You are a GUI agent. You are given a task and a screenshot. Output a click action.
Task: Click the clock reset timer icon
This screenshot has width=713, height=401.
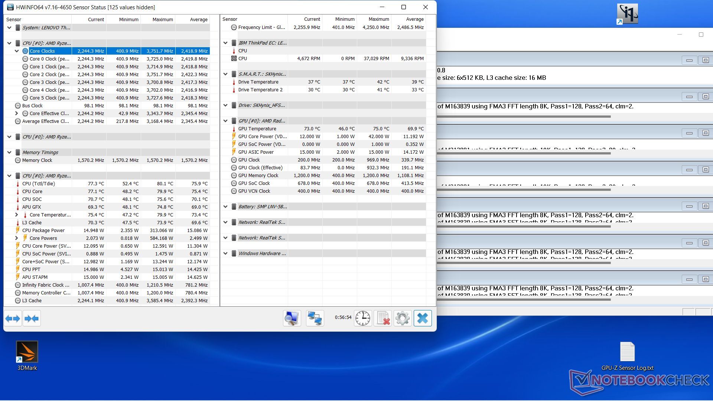point(362,319)
